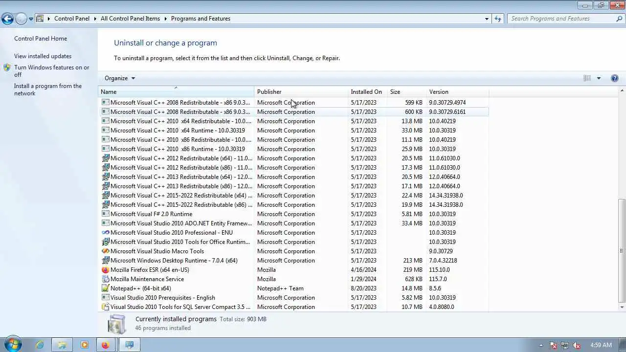This screenshot has height=352, width=626.
Task: Click list scrollbar up arrow
Action: 622,91
